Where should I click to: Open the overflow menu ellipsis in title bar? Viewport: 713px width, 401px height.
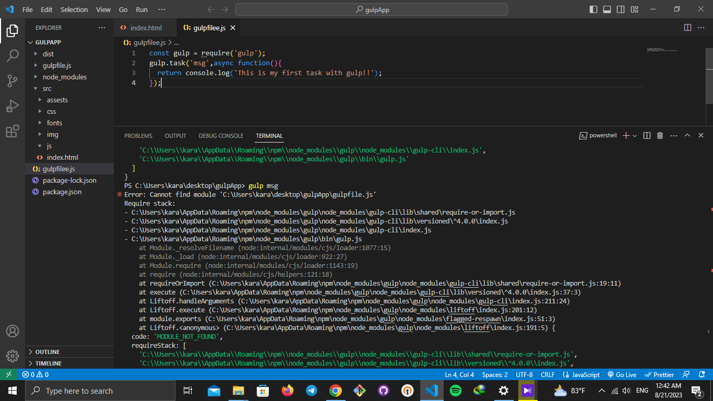[162, 9]
